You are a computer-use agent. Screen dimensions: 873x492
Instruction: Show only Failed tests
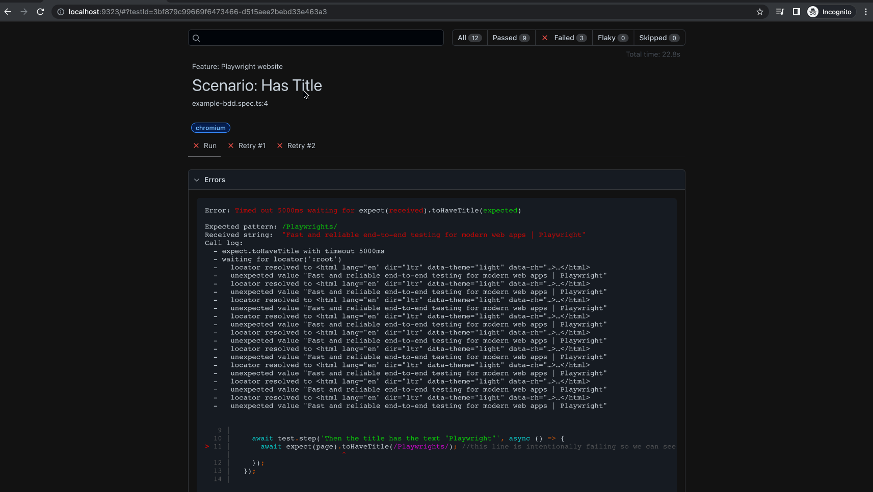(564, 38)
